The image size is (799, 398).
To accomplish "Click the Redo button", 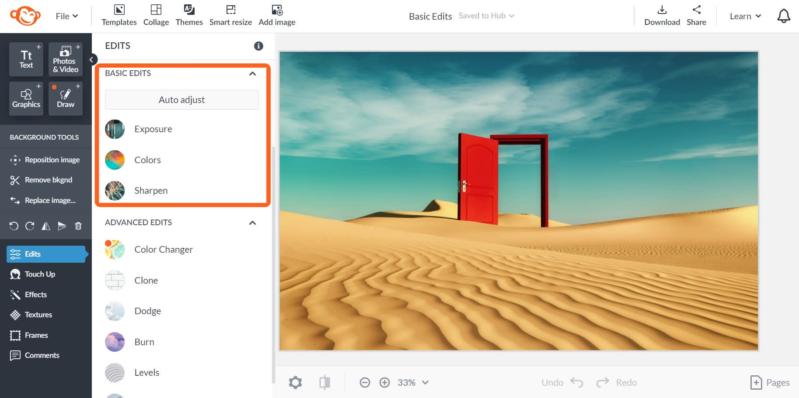I will 616,382.
